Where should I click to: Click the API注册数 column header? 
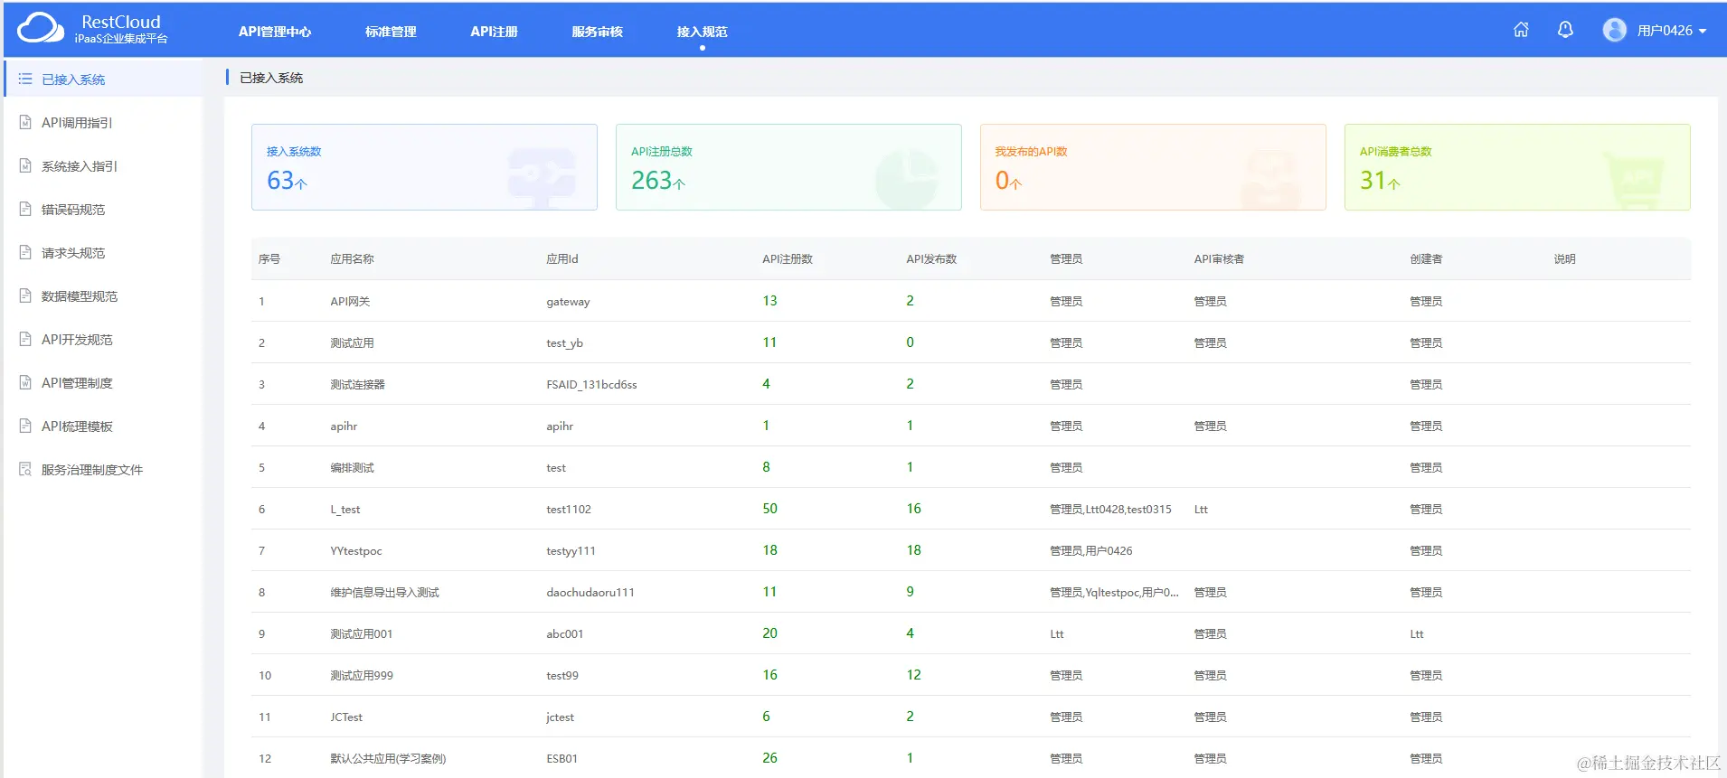pyautogui.click(x=788, y=259)
